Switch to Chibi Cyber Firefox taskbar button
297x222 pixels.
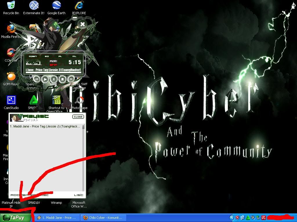coord(103,218)
